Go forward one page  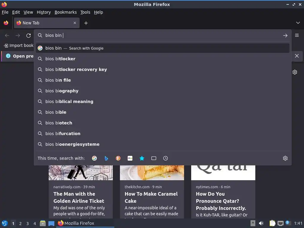(x=18, y=36)
